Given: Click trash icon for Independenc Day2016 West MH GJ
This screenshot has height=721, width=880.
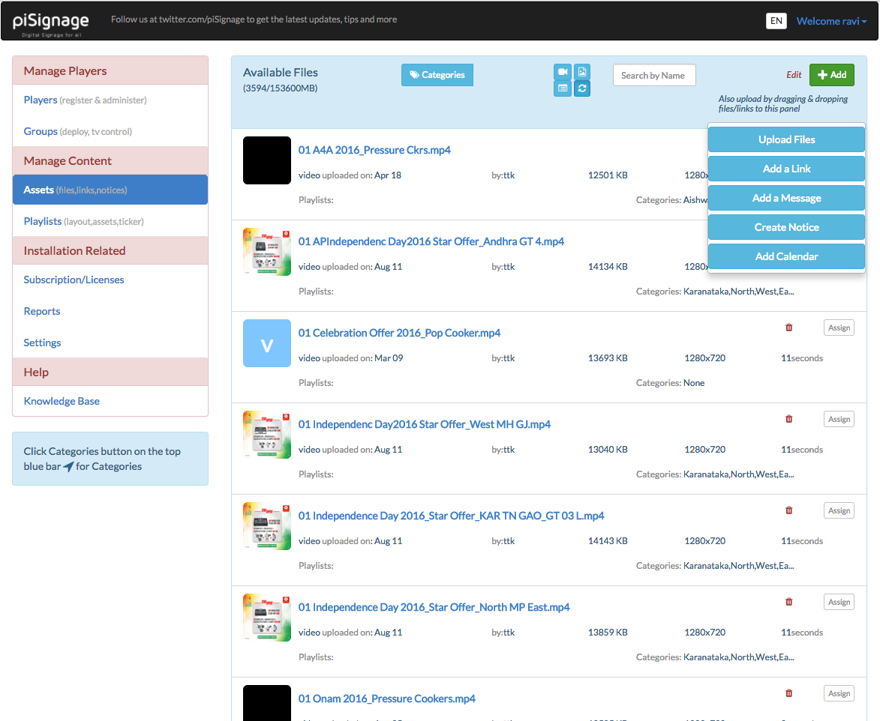Looking at the screenshot, I should click(788, 419).
